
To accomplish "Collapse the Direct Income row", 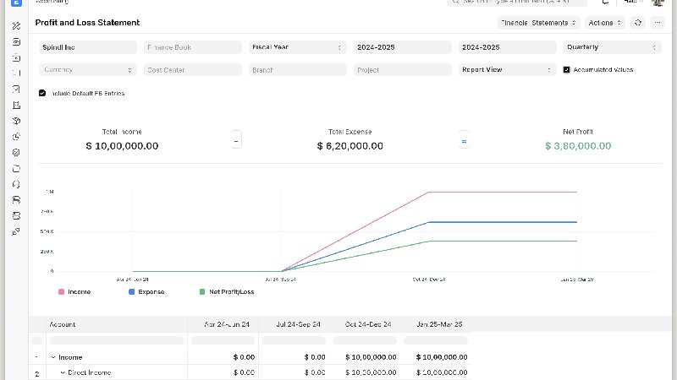I will [x=63, y=372].
